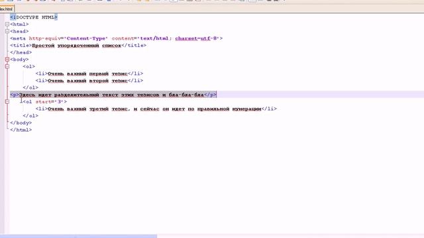The image size is (424, 238).
Task: Switch to the index.html file tab
Action: click(x=7, y=9)
